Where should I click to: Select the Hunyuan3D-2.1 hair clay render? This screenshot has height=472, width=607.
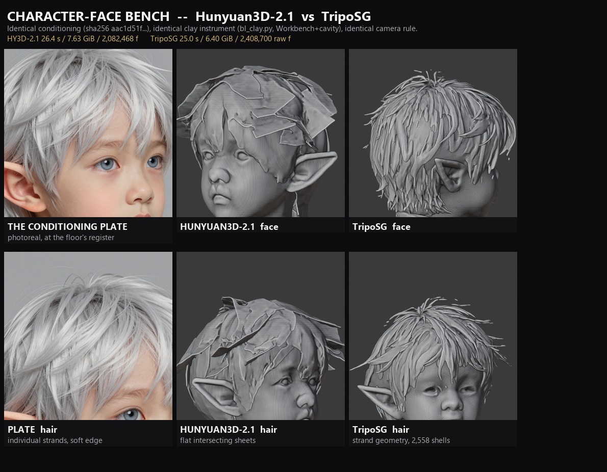[261, 336]
